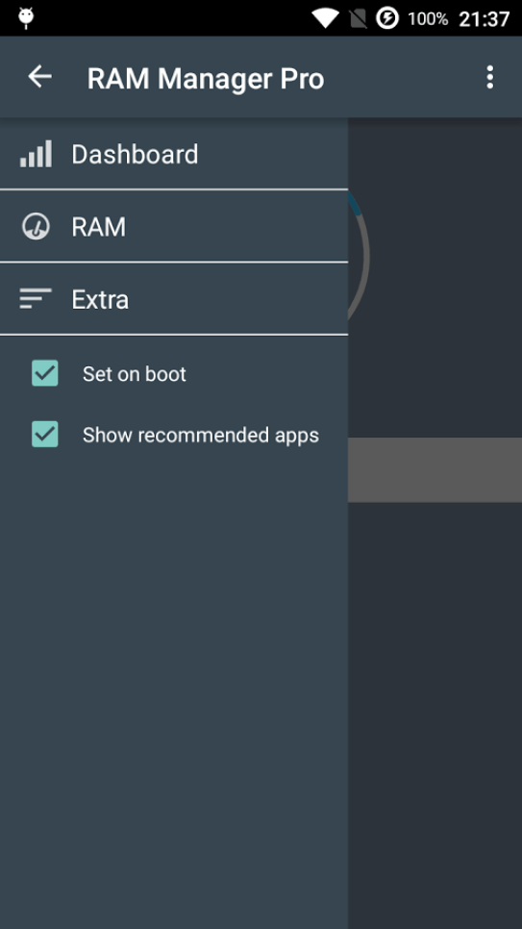Image resolution: width=522 pixels, height=929 pixels.
Task: Tap the Wi-Fi status bar icon
Action: point(325,18)
